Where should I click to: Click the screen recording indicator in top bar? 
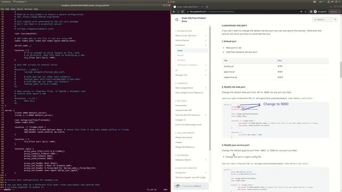(x=315, y=2)
